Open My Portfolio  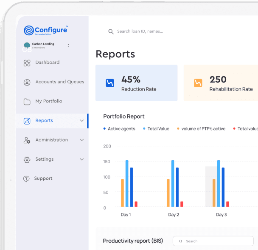(49, 101)
